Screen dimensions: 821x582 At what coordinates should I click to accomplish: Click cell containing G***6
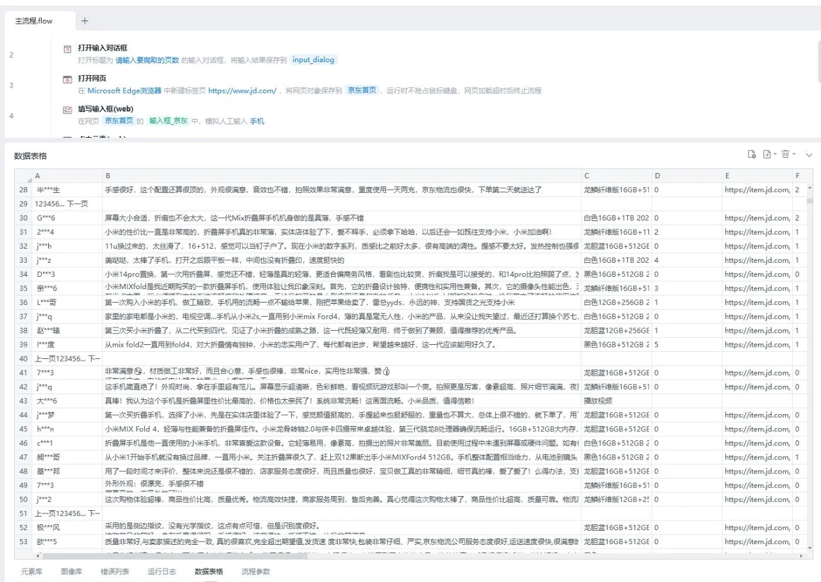click(x=67, y=218)
